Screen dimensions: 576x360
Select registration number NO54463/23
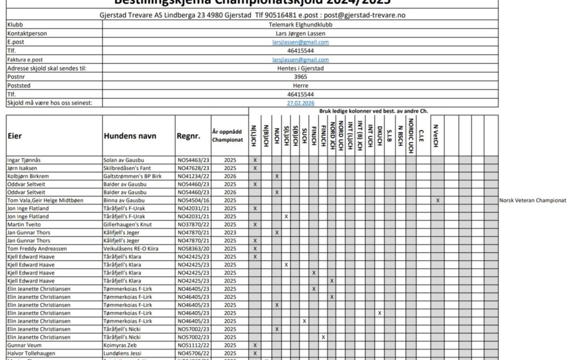coord(193,160)
